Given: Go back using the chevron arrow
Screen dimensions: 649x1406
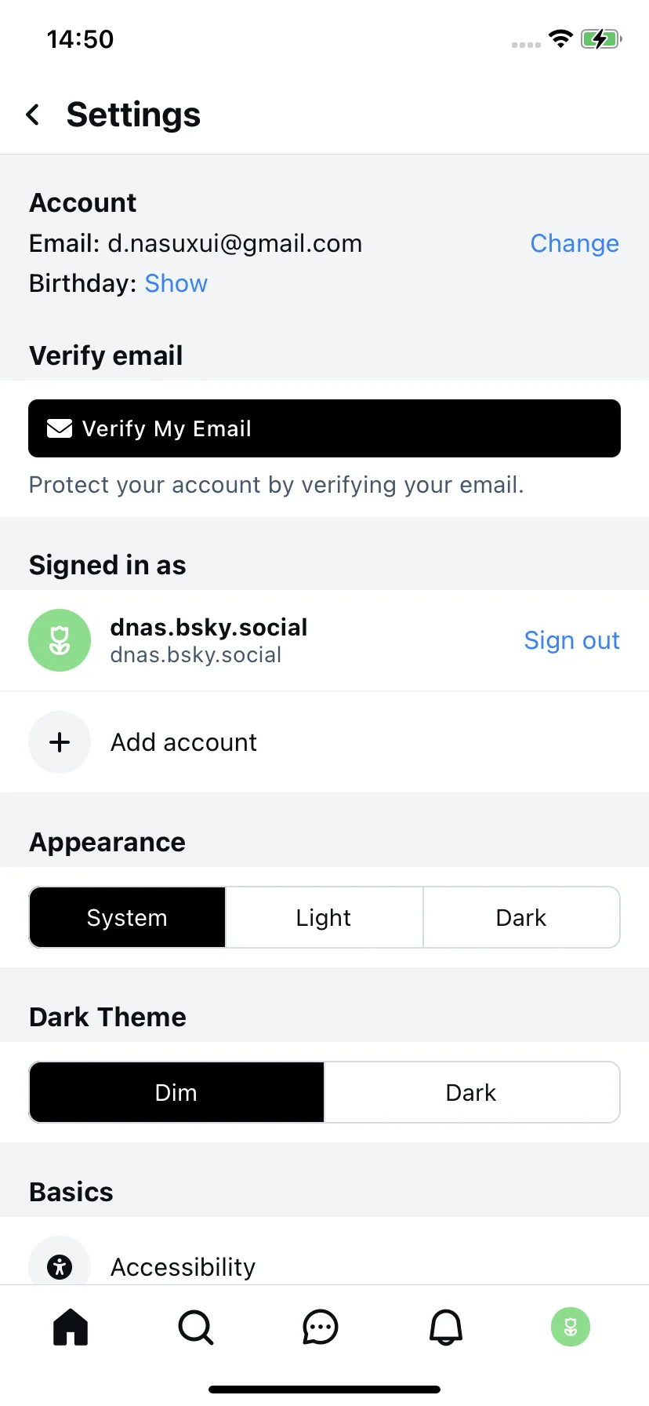Looking at the screenshot, I should (33, 115).
